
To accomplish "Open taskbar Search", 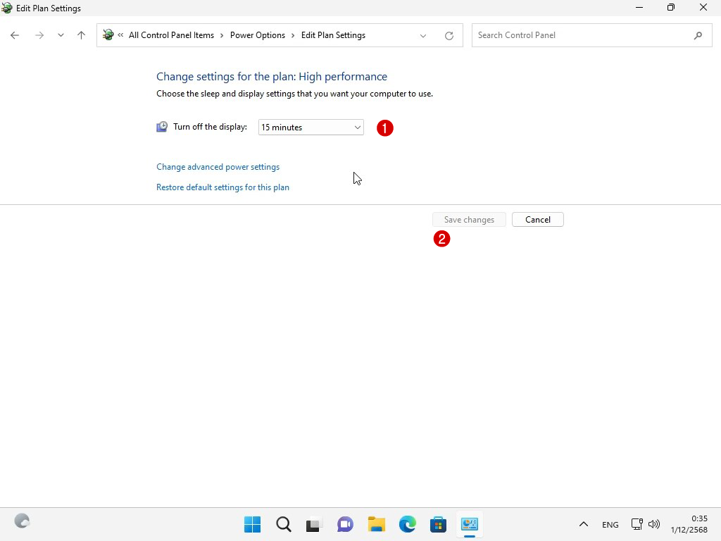I will [283, 524].
